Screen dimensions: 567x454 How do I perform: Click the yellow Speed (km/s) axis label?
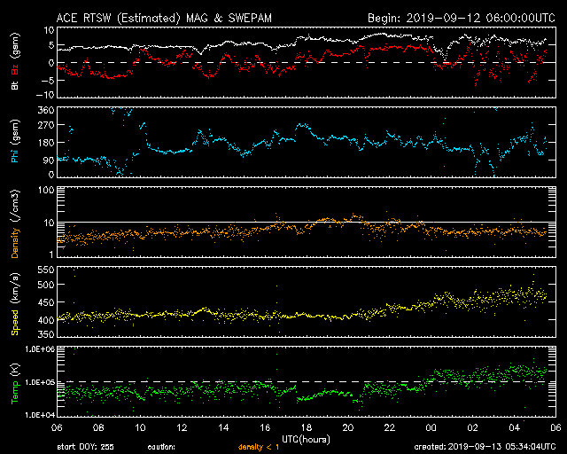click(x=15, y=304)
